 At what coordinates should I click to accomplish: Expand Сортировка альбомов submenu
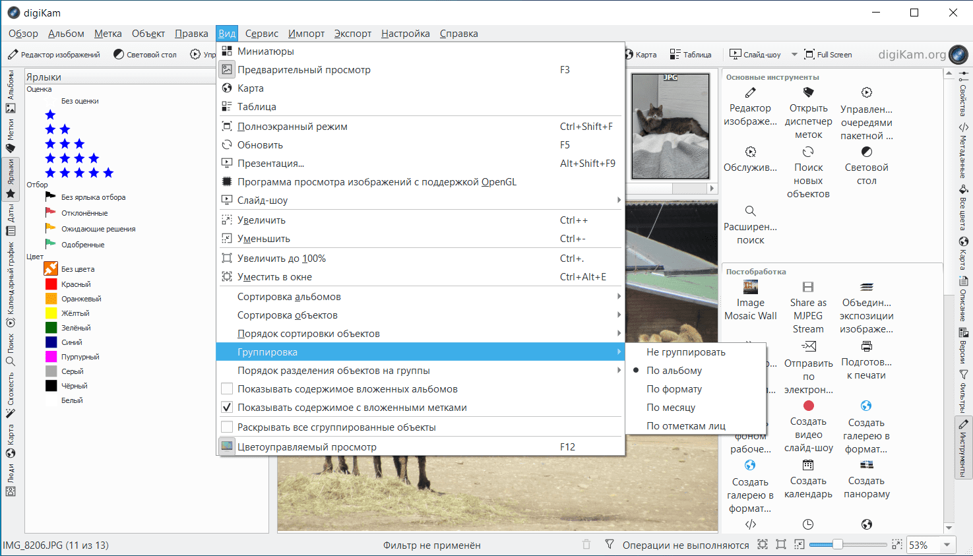(421, 297)
